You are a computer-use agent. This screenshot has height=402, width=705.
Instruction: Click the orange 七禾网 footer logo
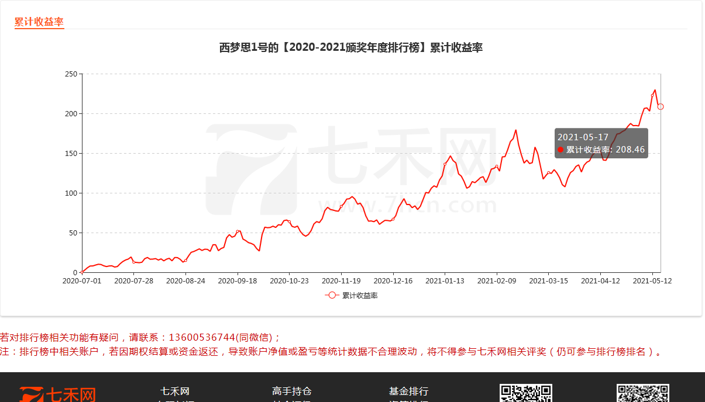[x=57, y=394]
